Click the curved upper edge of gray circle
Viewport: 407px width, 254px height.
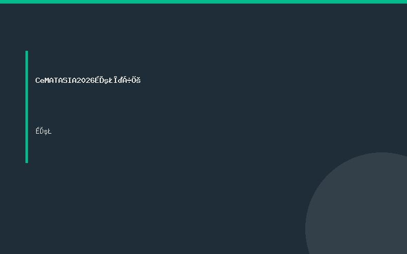(x=382, y=153)
